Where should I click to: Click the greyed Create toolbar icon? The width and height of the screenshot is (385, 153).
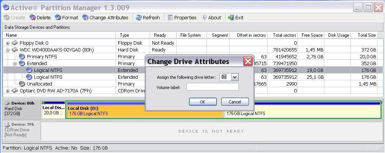click(x=6, y=17)
